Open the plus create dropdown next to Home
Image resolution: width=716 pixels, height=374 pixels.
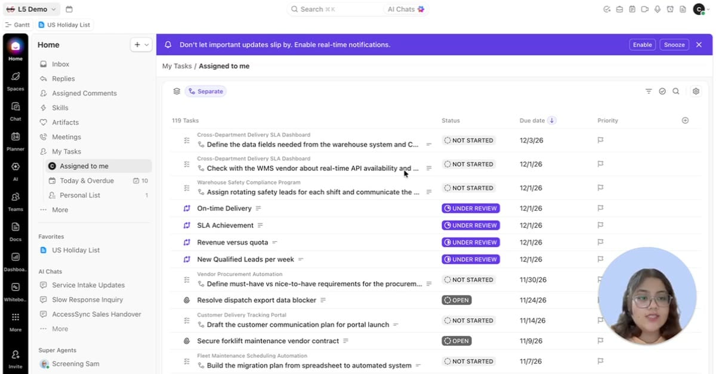[x=141, y=45]
